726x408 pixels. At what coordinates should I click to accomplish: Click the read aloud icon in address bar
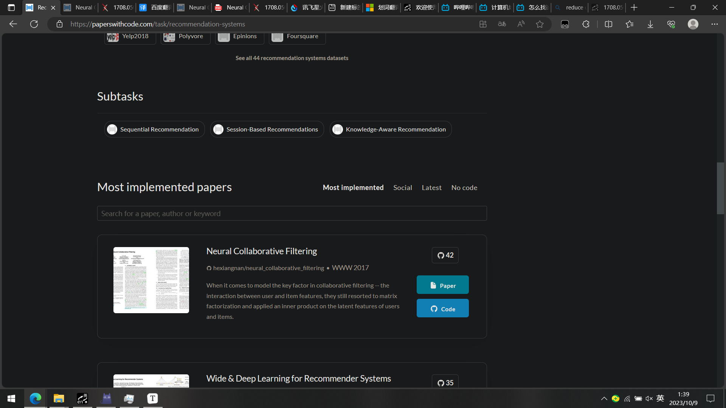[x=521, y=24]
